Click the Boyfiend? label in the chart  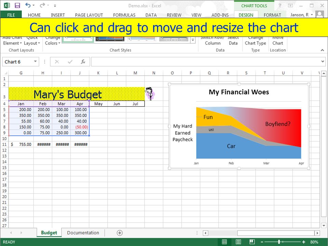(277, 124)
